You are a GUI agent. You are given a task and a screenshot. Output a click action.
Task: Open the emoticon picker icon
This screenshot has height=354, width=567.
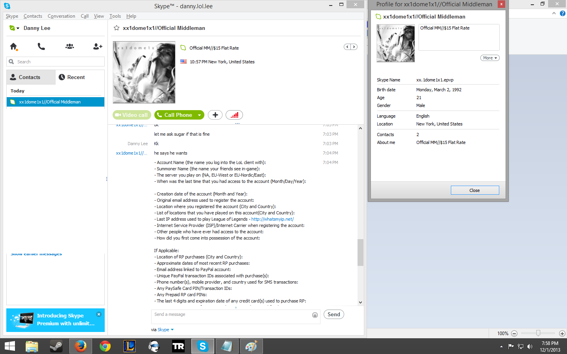315,315
